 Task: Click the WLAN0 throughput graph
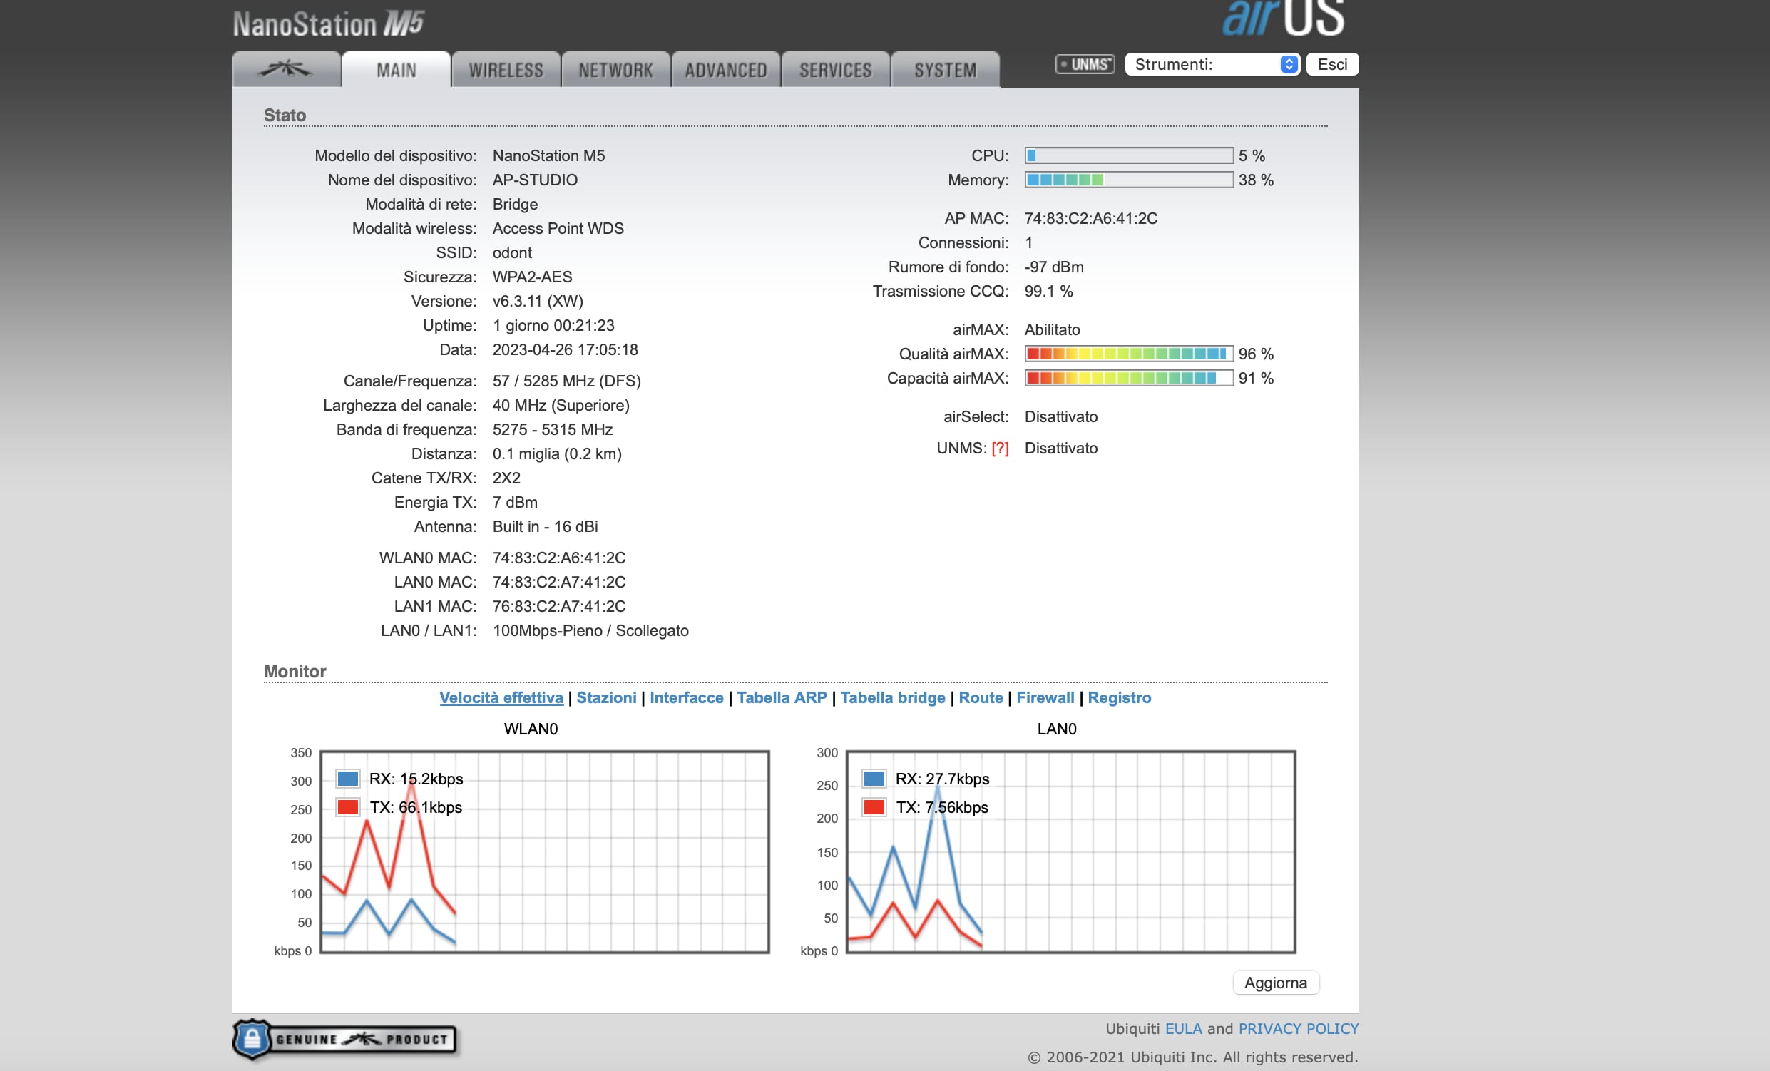pyautogui.click(x=545, y=852)
